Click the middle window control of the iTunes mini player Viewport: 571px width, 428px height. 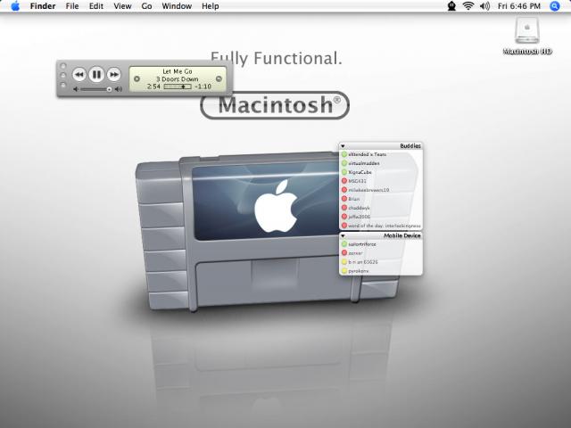point(63,75)
